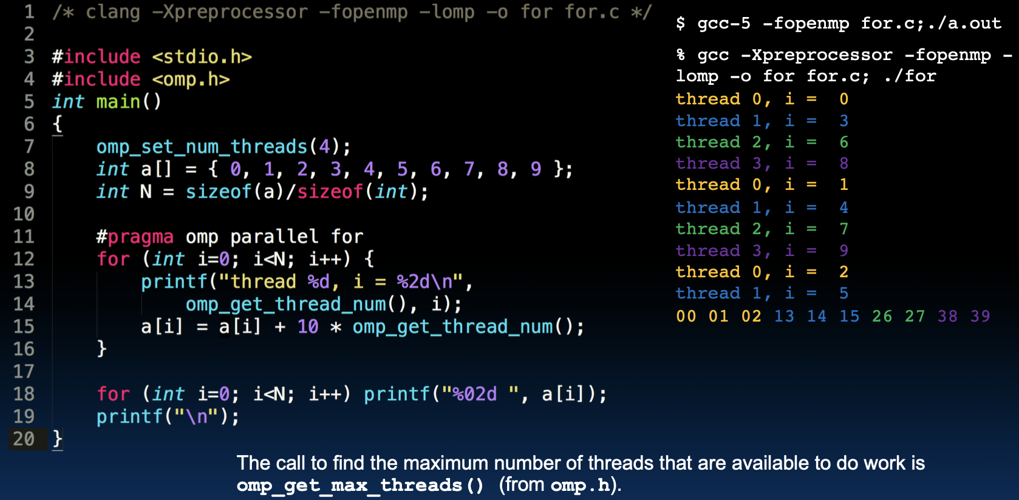Click the closing brace on line 16
Image resolution: width=1019 pixels, height=500 pixels.
(x=101, y=348)
